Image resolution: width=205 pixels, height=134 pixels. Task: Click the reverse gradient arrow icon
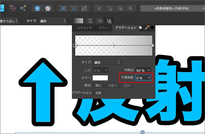tap(100, 21)
